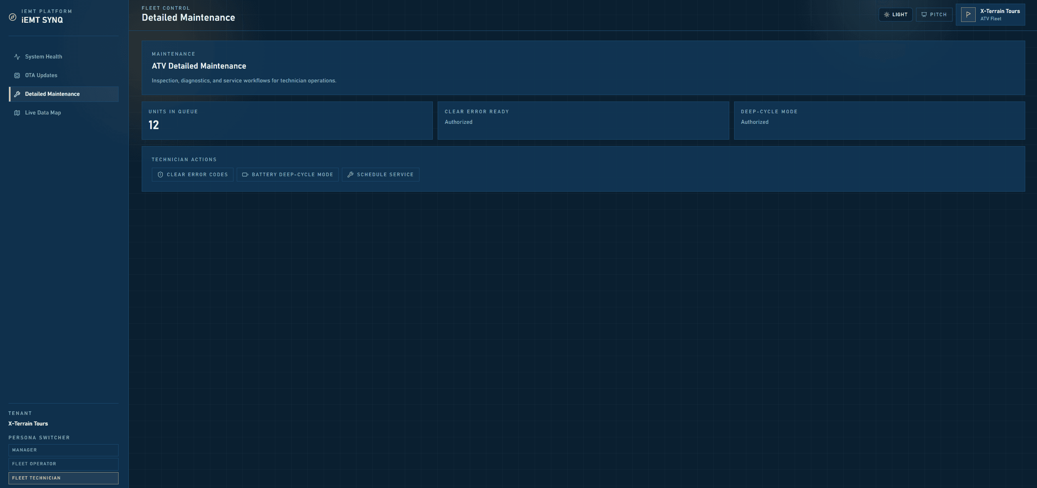Select the Fleet Technician persona
The height and width of the screenshot is (488, 1037).
click(63, 478)
